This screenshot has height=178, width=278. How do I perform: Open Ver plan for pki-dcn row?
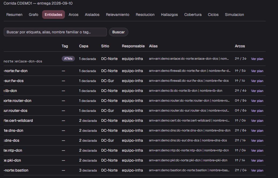point(257,161)
